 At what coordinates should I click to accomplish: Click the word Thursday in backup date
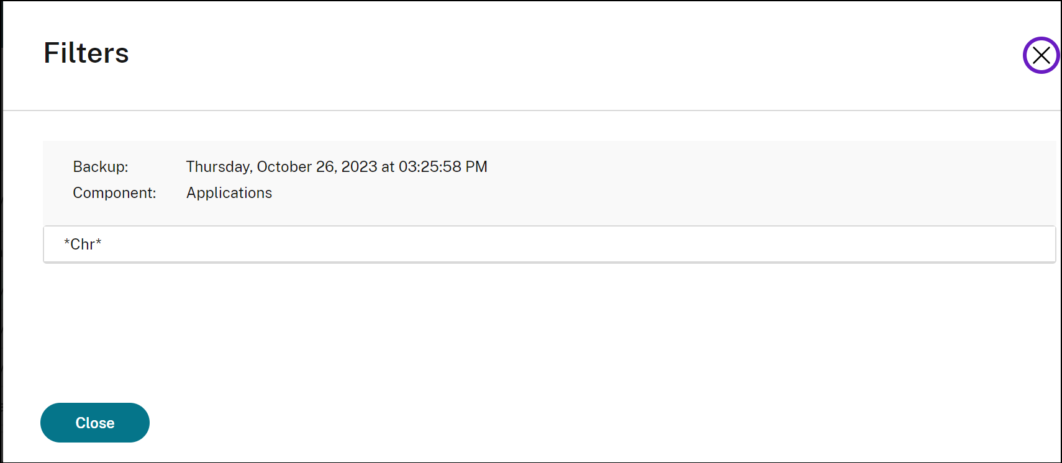pyautogui.click(x=218, y=167)
